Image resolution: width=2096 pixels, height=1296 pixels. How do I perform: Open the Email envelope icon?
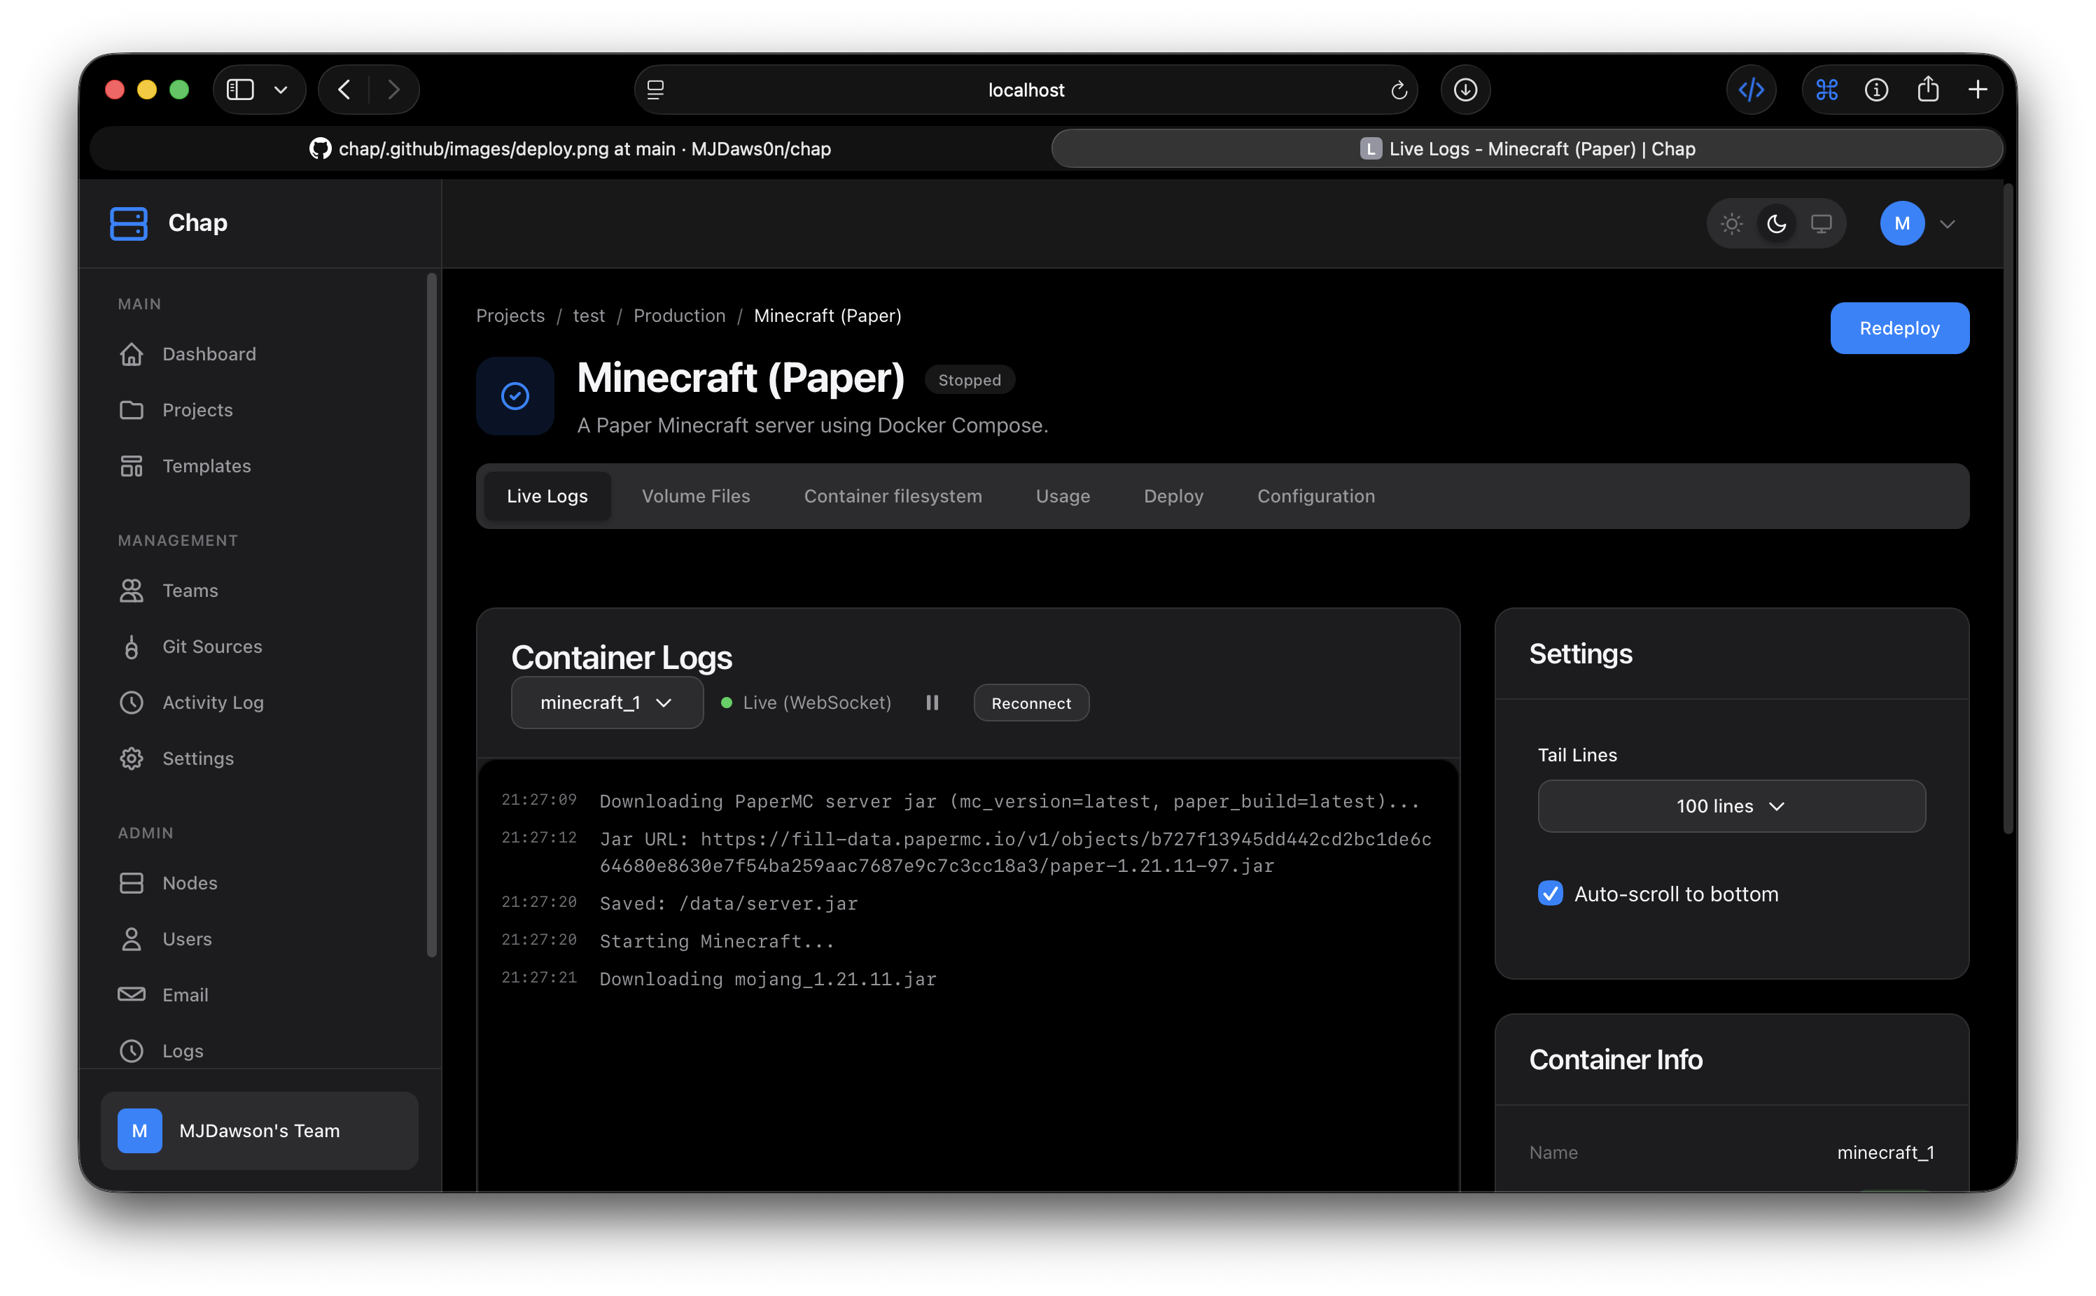click(x=131, y=994)
